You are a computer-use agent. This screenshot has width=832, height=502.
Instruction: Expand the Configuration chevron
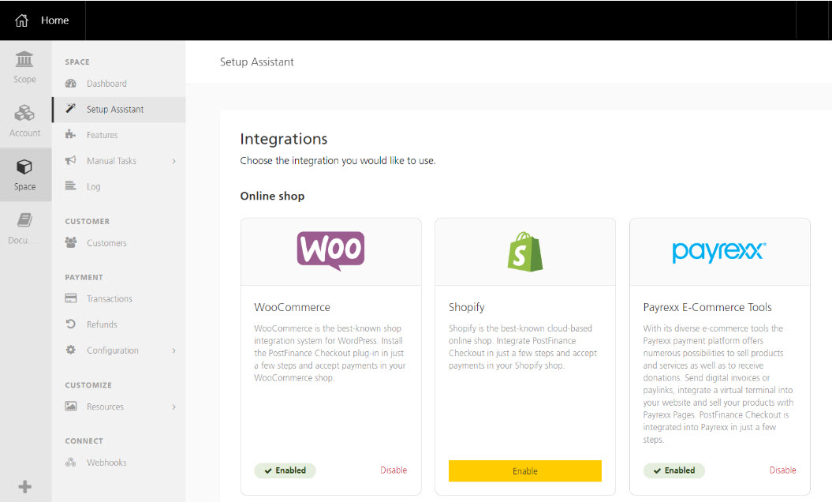point(174,350)
